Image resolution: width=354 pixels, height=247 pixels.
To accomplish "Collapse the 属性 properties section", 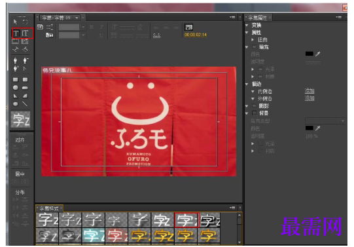I will tap(247, 33).
